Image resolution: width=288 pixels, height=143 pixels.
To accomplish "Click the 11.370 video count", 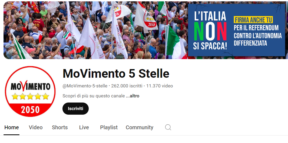I will coord(160,86).
